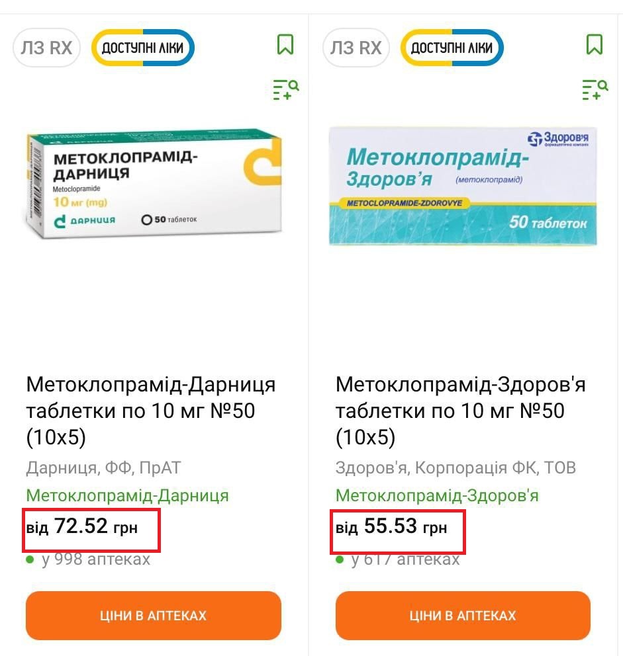Open Метоклопрамід-Дарниця таблетки product title

pyautogui.click(x=151, y=411)
